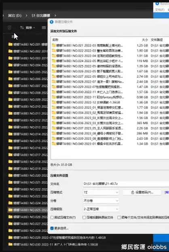169x252 pixels.
Task: Enable the 测试压缩文件(T) checkbox
Action: [52, 218]
